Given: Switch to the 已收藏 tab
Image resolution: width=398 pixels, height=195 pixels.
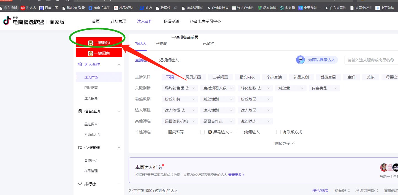Looking at the screenshot, I should coord(161,44).
